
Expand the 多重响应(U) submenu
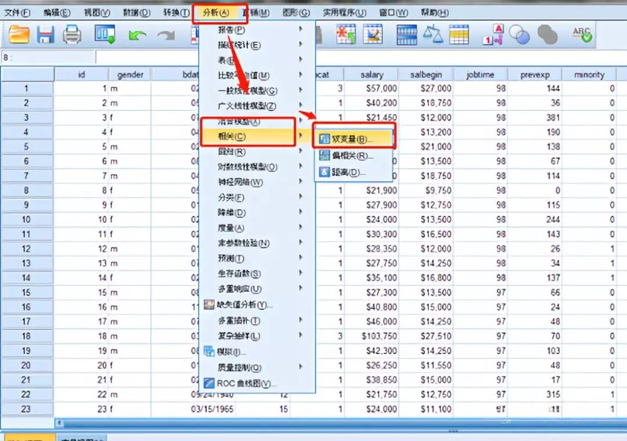[257, 289]
